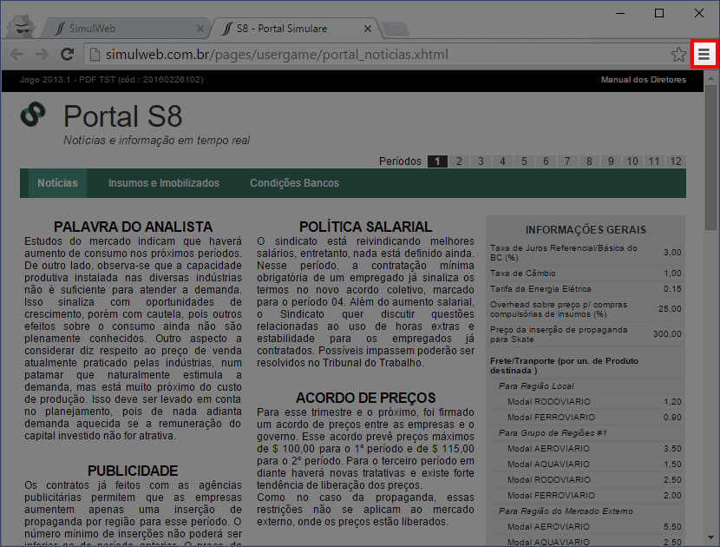Viewport: 720px width, 547px height.
Task: Click the Períodos label
Action: click(400, 161)
